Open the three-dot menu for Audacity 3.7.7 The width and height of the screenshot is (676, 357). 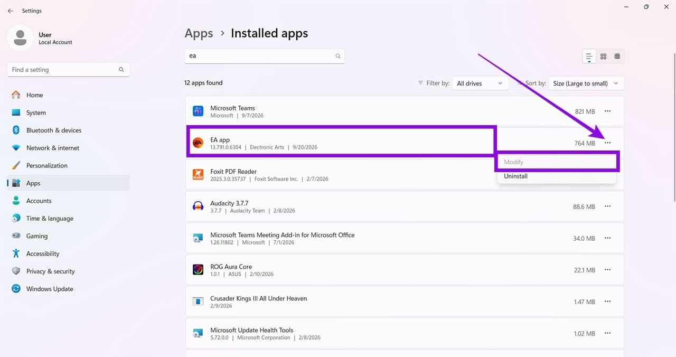coord(607,206)
